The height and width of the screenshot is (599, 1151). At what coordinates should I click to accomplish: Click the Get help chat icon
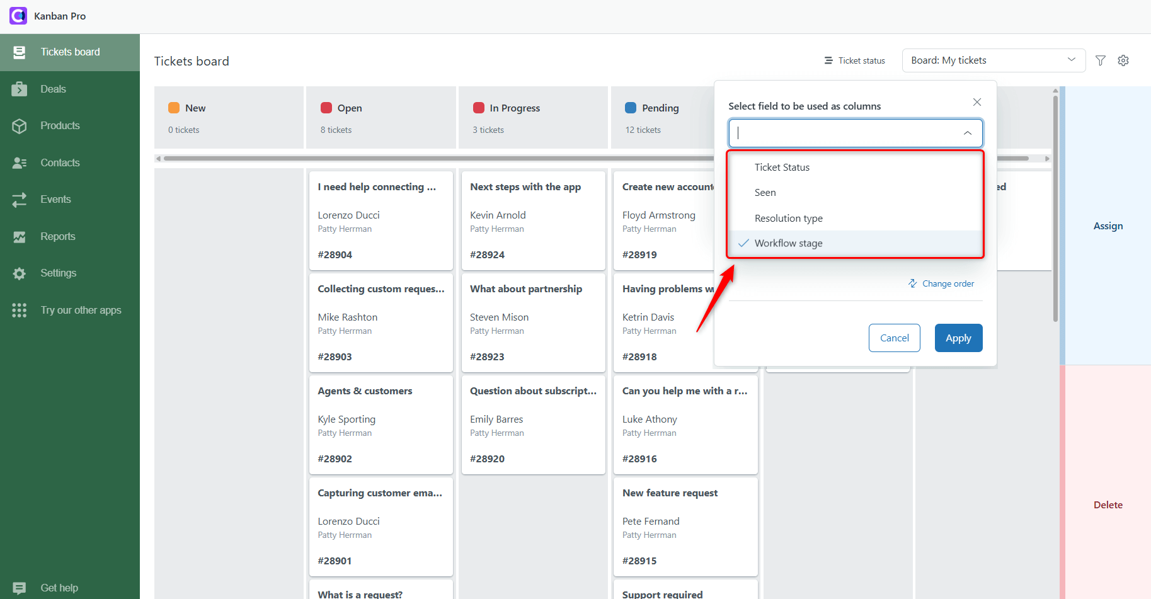pyautogui.click(x=20, y=588)
